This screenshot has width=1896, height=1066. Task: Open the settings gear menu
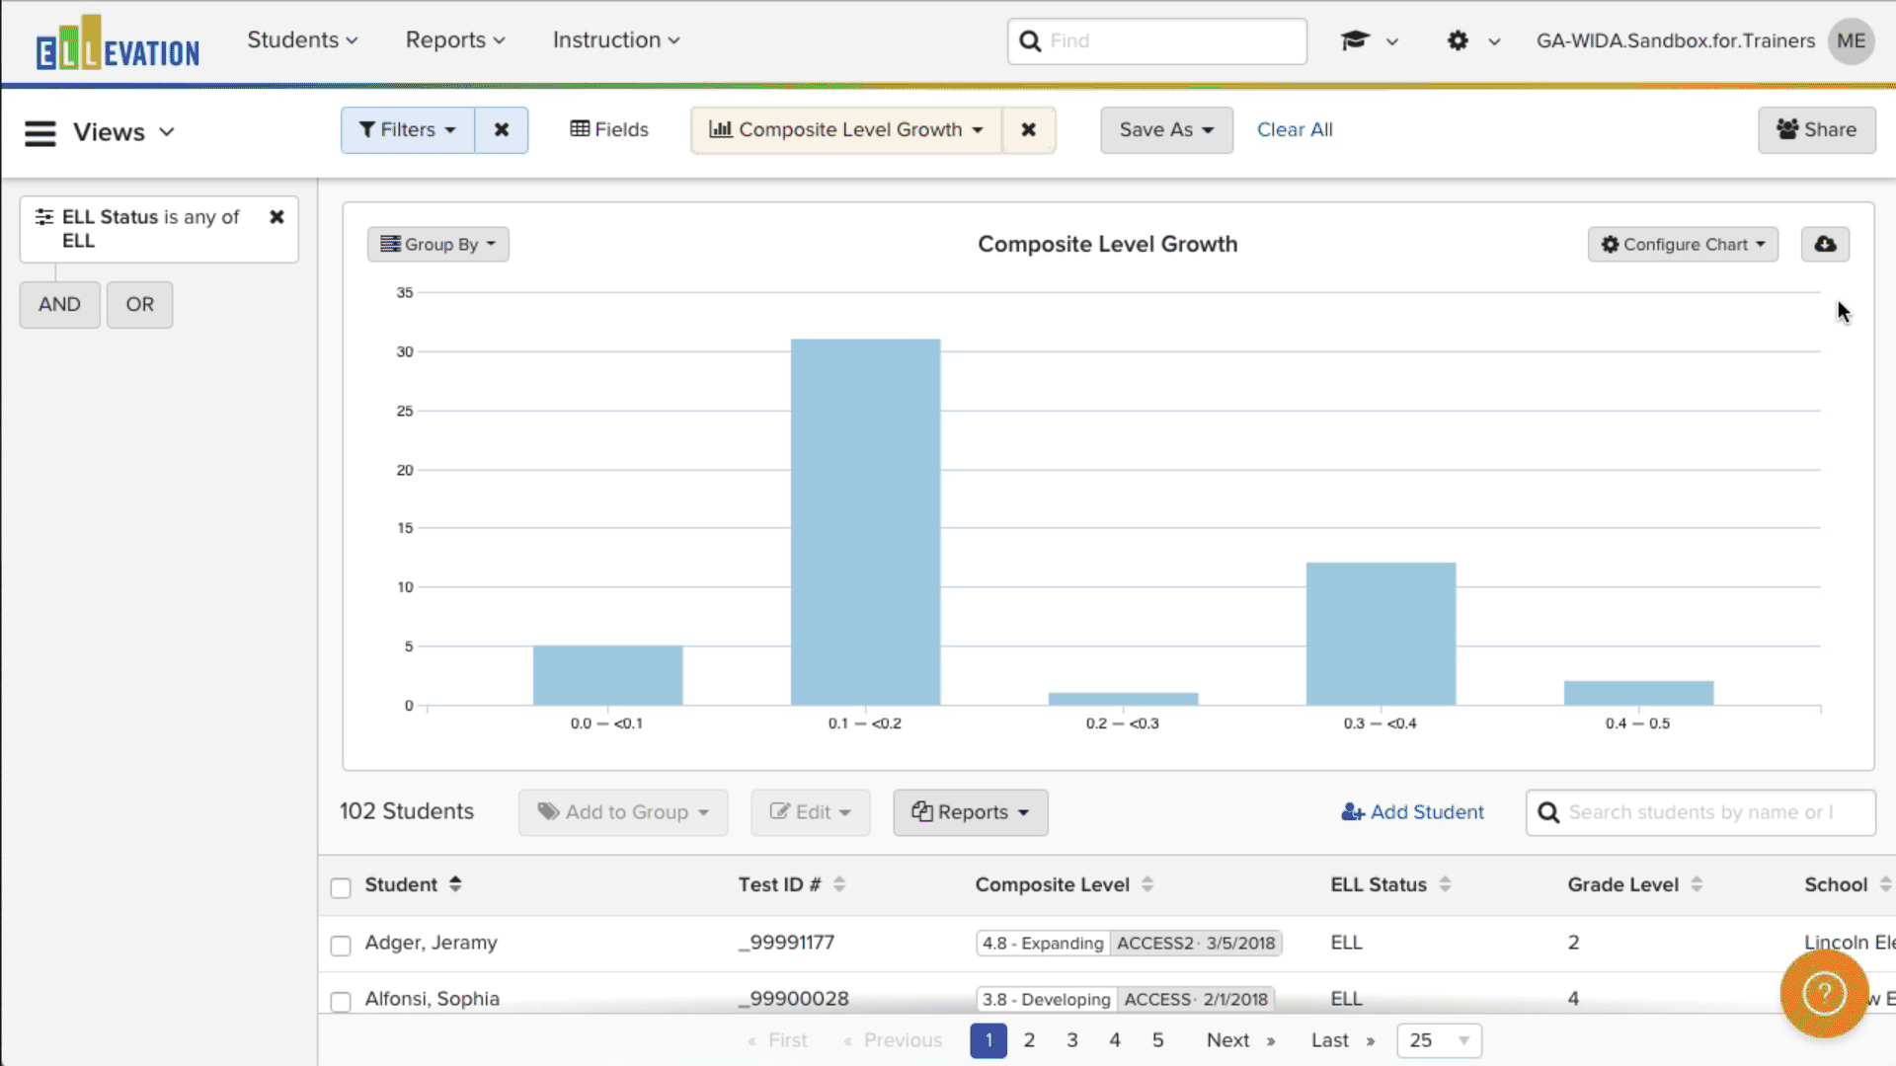click(x=1458, y=40)
